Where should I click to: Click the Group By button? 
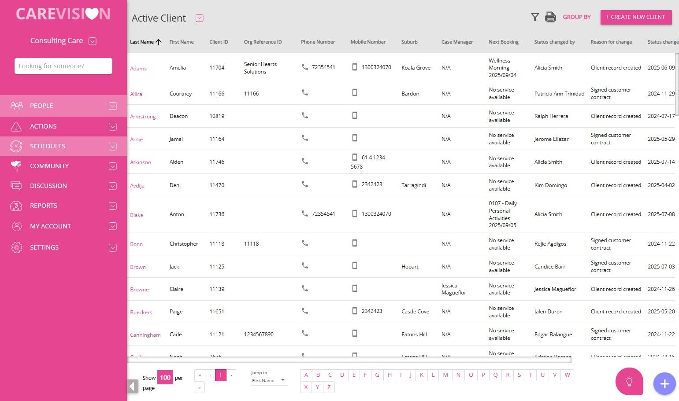pyautogui.click(x=577, y=17)
